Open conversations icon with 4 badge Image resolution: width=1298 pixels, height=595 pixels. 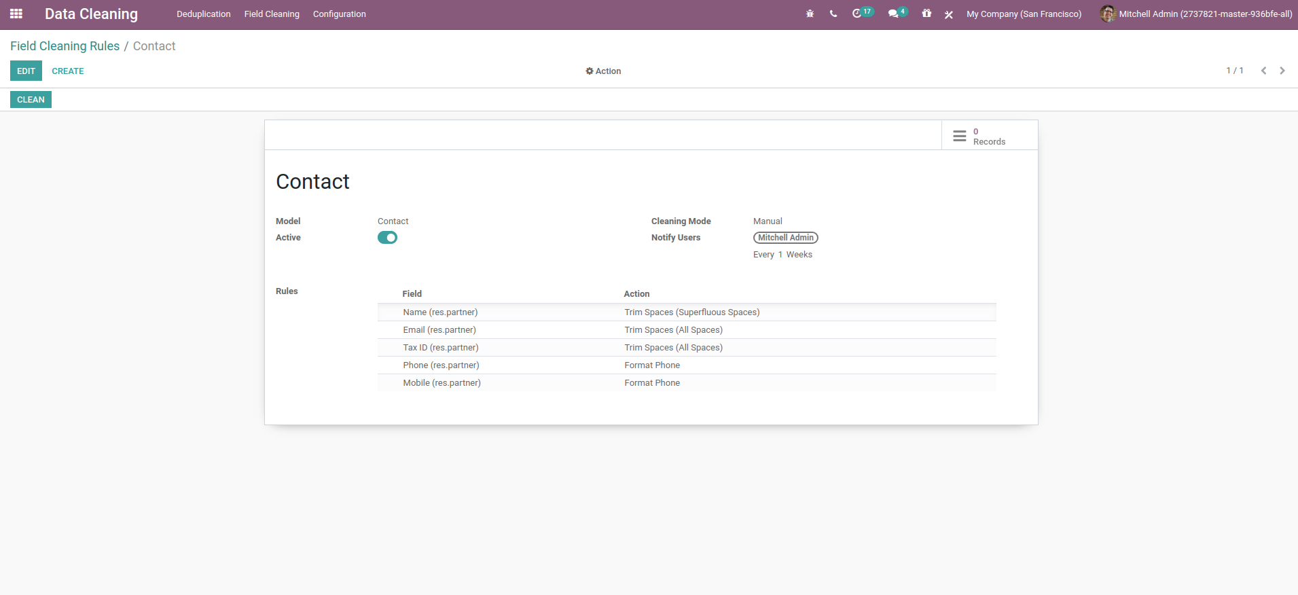click(x=898, y=13)
